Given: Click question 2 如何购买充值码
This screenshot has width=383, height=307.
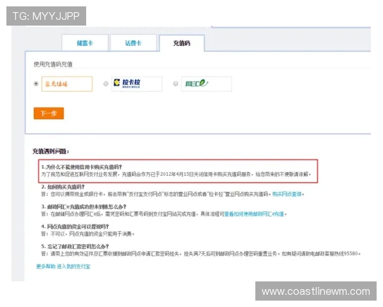Looking at the screenshot, I should (63, 187).
